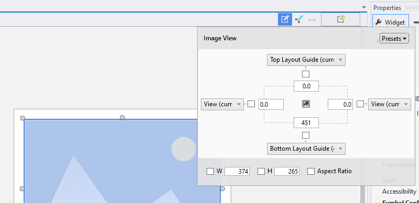Click the left spacing value field

[271, 104]
